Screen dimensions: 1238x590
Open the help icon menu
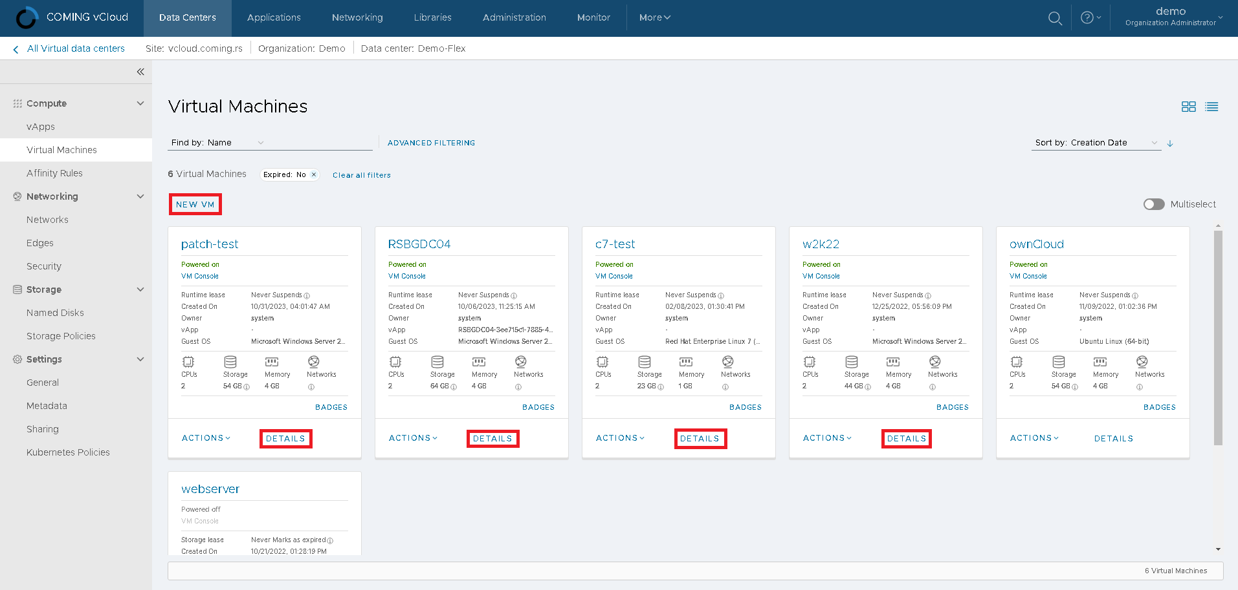coord(1088,17)
